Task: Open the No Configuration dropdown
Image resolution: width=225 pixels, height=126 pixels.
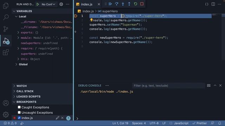Action: point(48,4)
